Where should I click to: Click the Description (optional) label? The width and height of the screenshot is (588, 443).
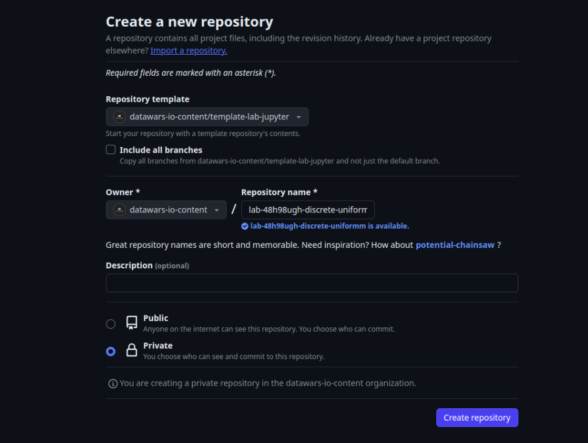point(147,265)
